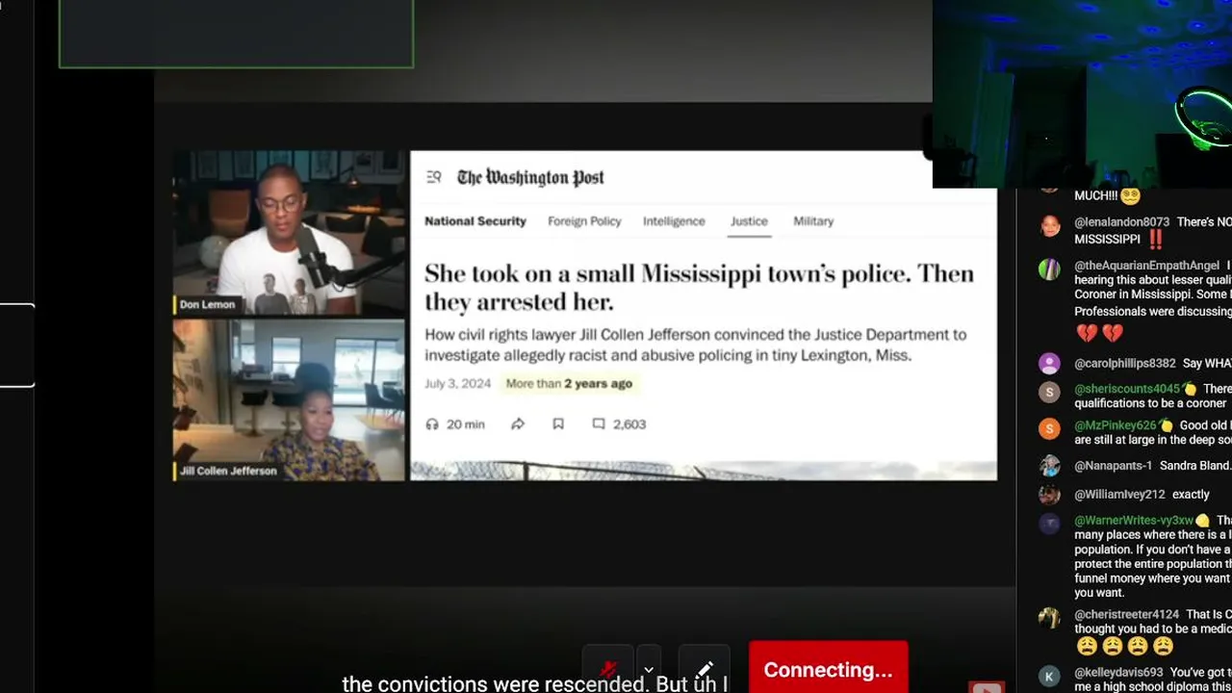Click the 'Sandra Bland.' chat message
Image resolution: width=1232 pixels, height=693 pixels.
pos(1194,466)
